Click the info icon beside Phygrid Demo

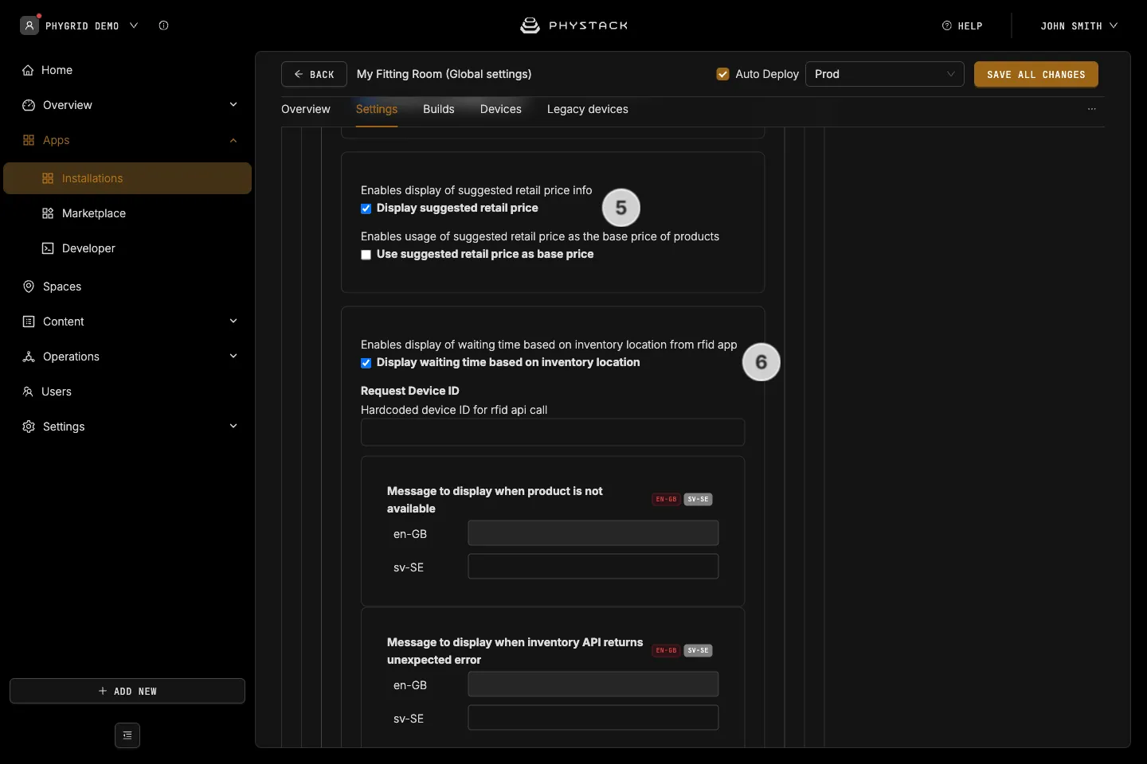tap(163, 25)
